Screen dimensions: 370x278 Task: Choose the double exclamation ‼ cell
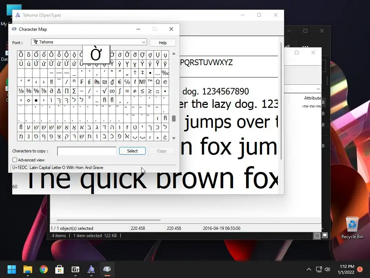click(51, 82)
